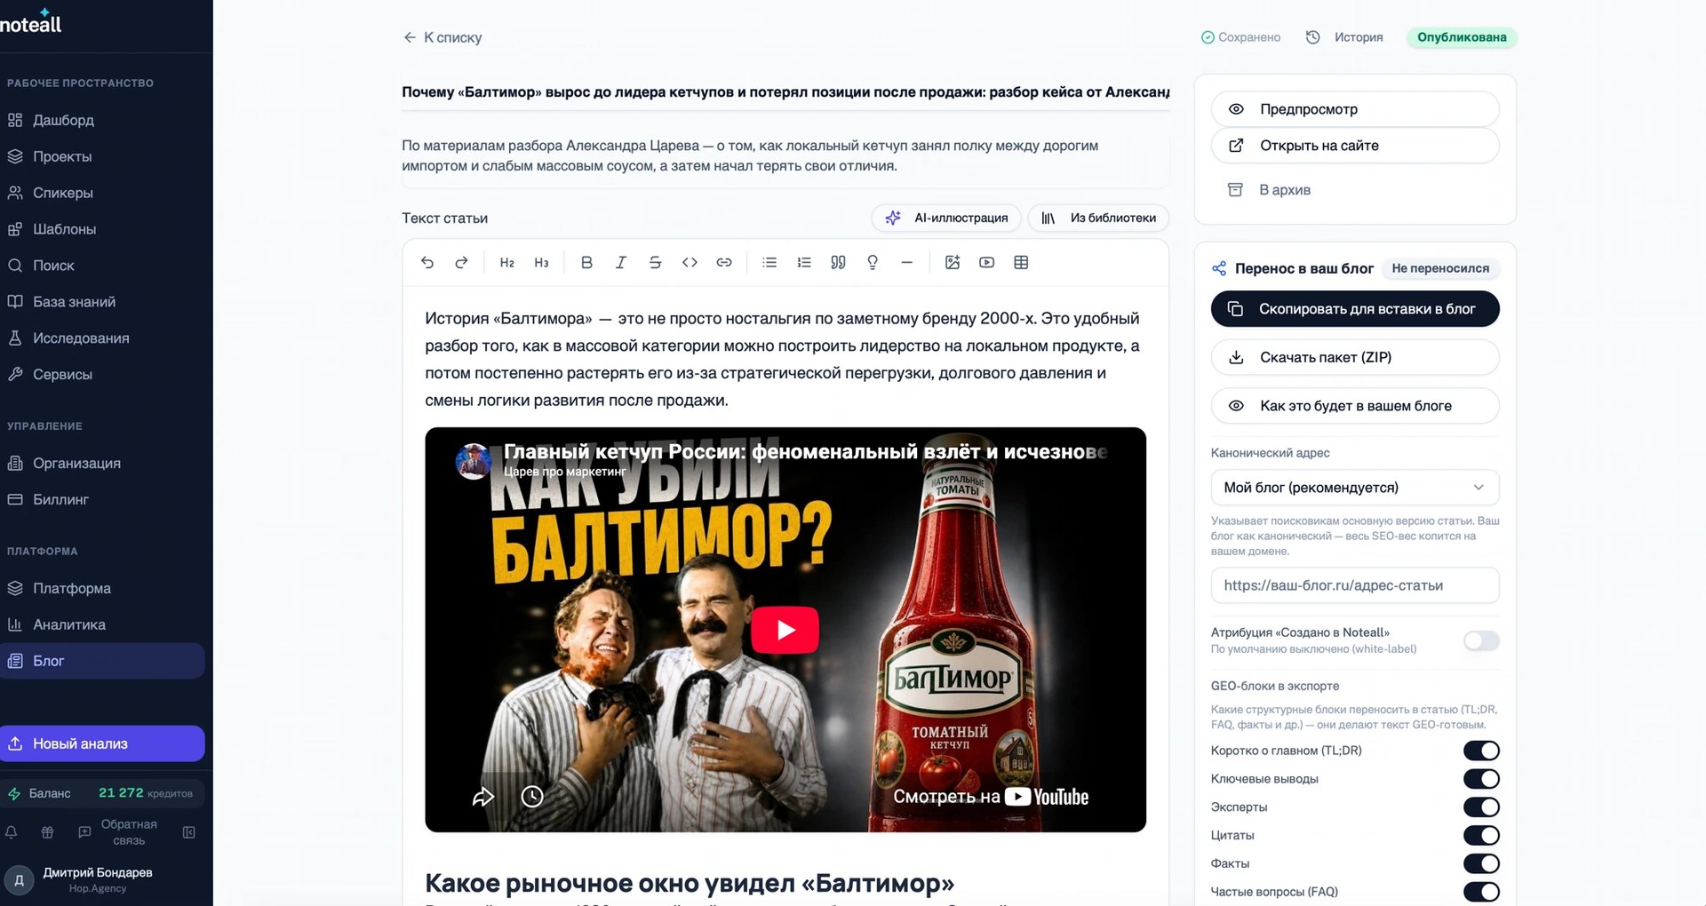Toggle strikethrough formatting

pyautogui.click(x=655, y=262)
